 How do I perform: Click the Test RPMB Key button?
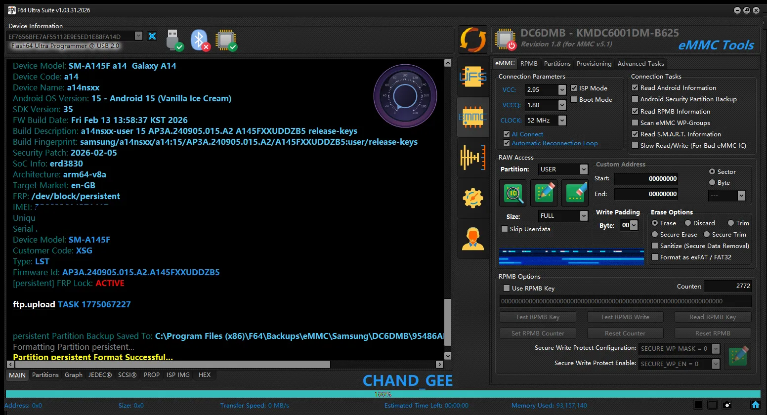coord(538,317)
